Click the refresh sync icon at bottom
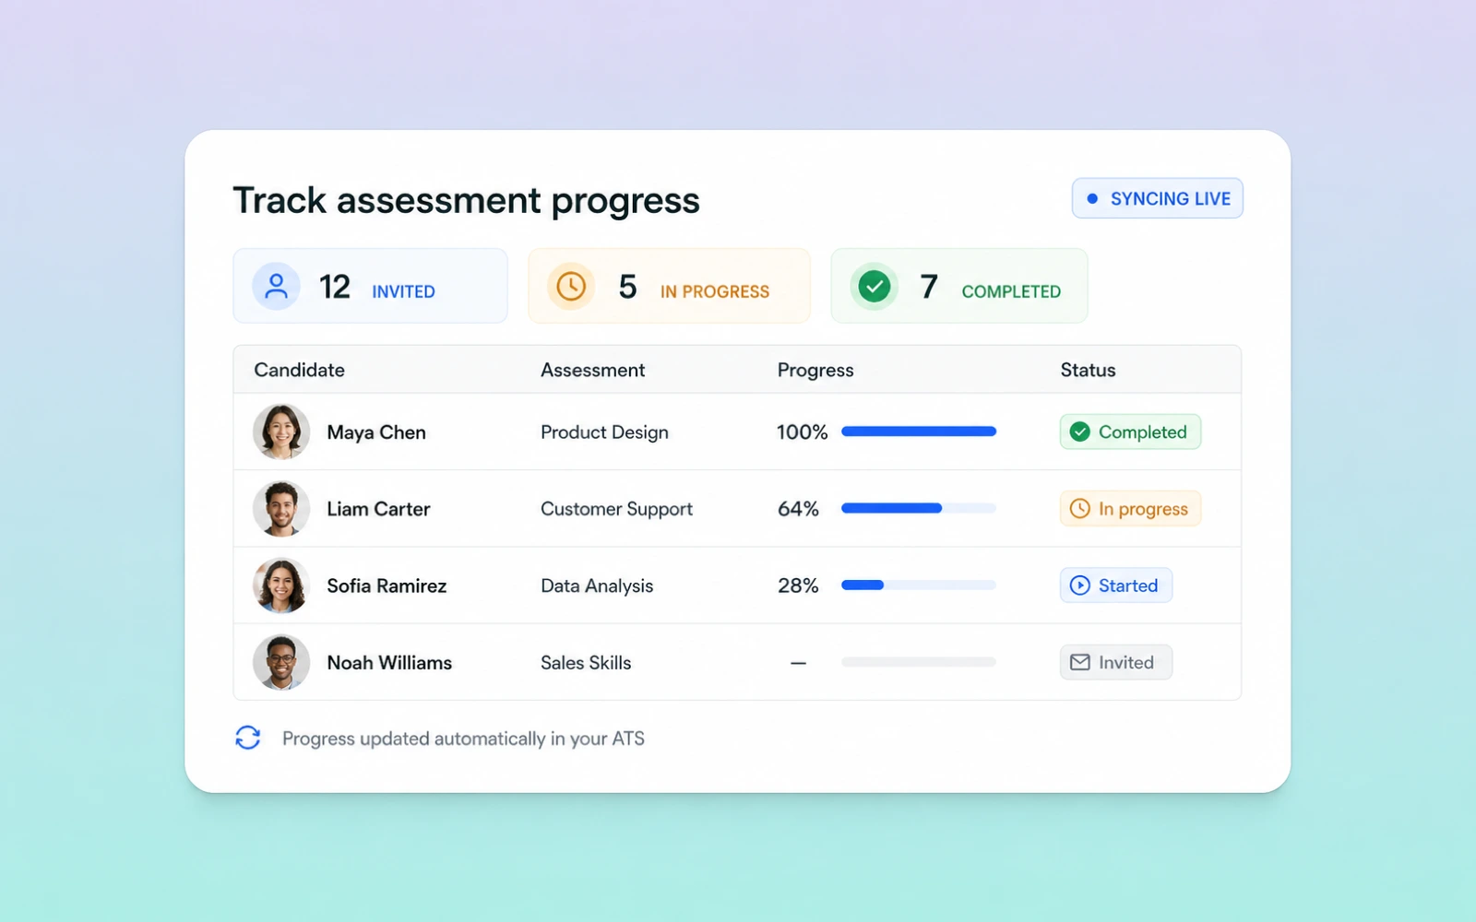 [x=247, y=738]
